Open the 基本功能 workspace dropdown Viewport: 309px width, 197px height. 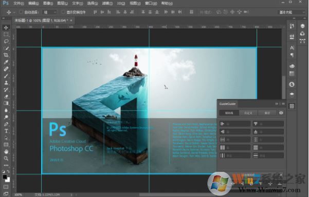click(x=292, y=12)
